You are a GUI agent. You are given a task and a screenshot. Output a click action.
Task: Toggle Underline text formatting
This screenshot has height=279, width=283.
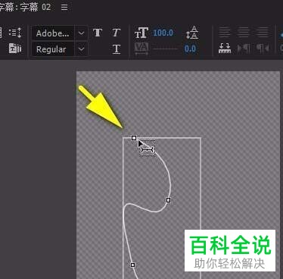coord(116,49)
